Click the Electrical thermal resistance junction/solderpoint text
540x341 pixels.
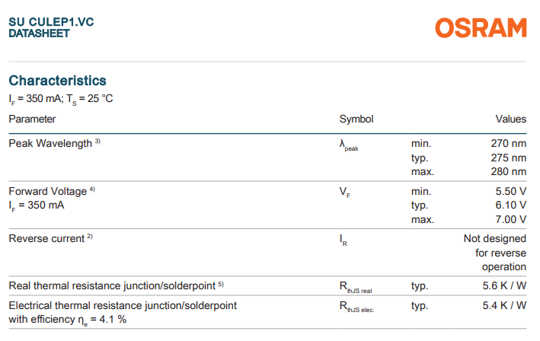pyautogui.click(x=122, y=305)
